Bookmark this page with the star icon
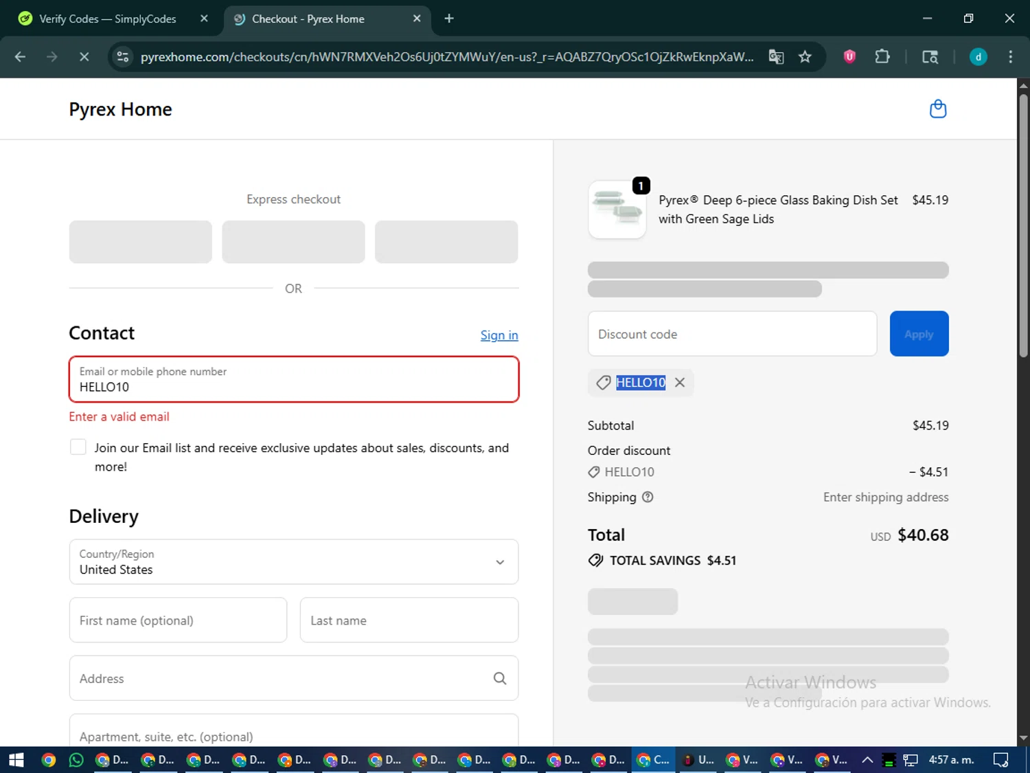1030x773 pixels. [805, 57]
